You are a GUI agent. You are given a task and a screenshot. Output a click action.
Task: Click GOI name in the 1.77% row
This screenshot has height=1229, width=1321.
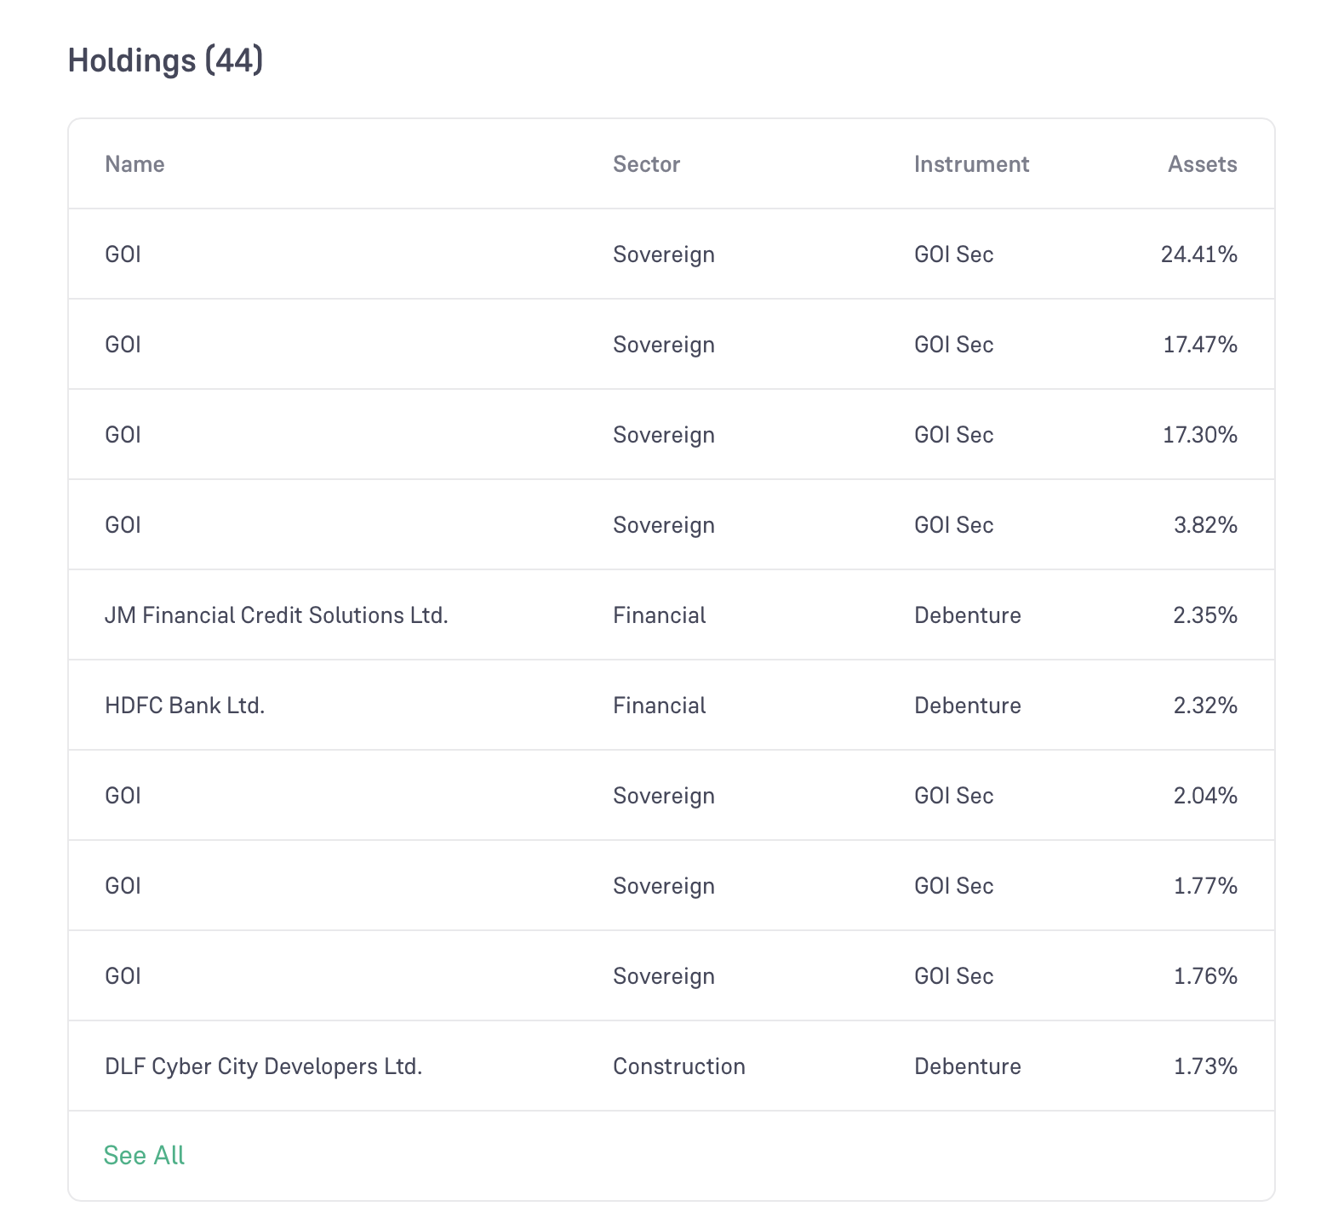(x=123, y=886)
